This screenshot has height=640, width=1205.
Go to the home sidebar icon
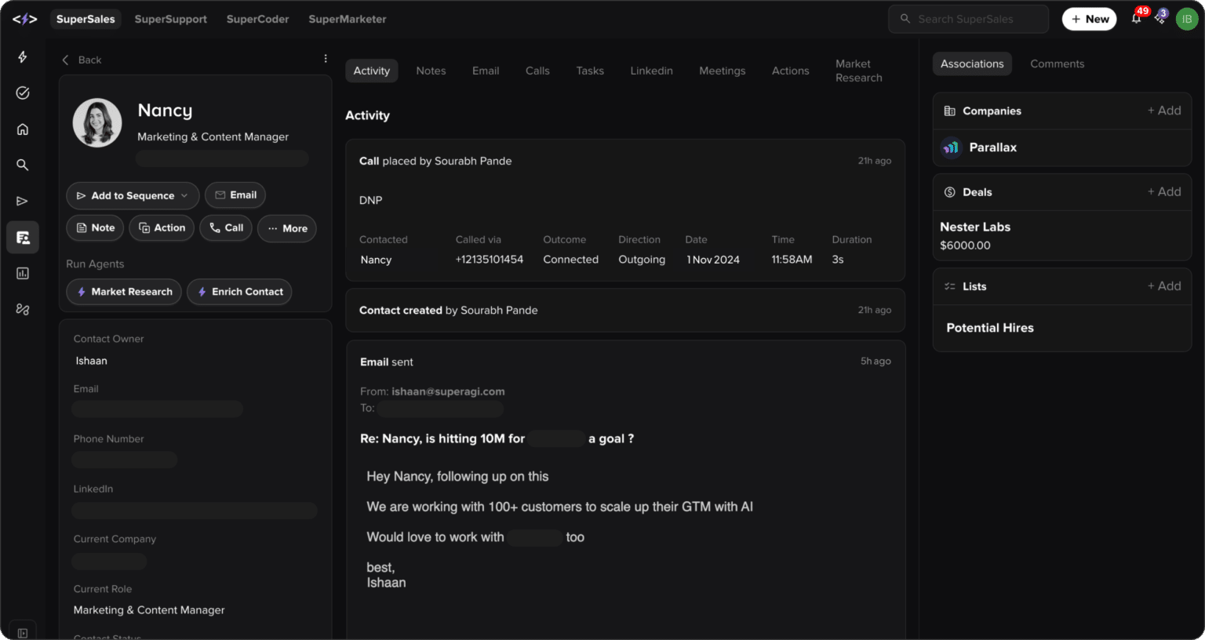click(x=23, y=129)
